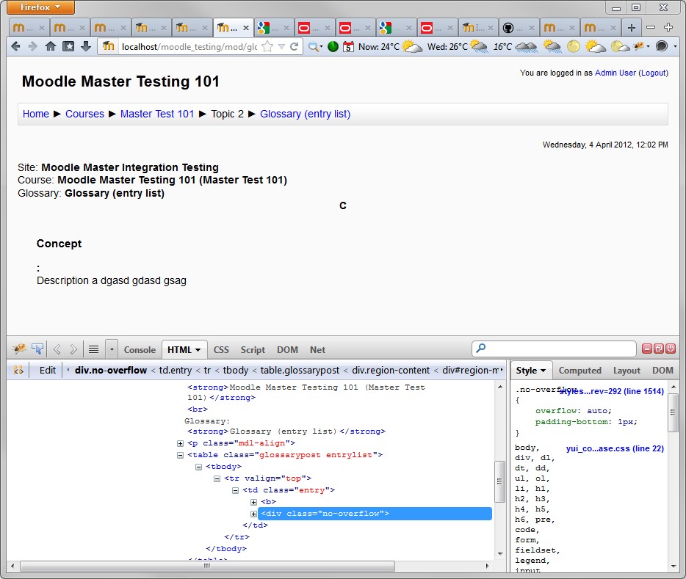Open the search engine magnifier dropdown

tap(315, 46)
